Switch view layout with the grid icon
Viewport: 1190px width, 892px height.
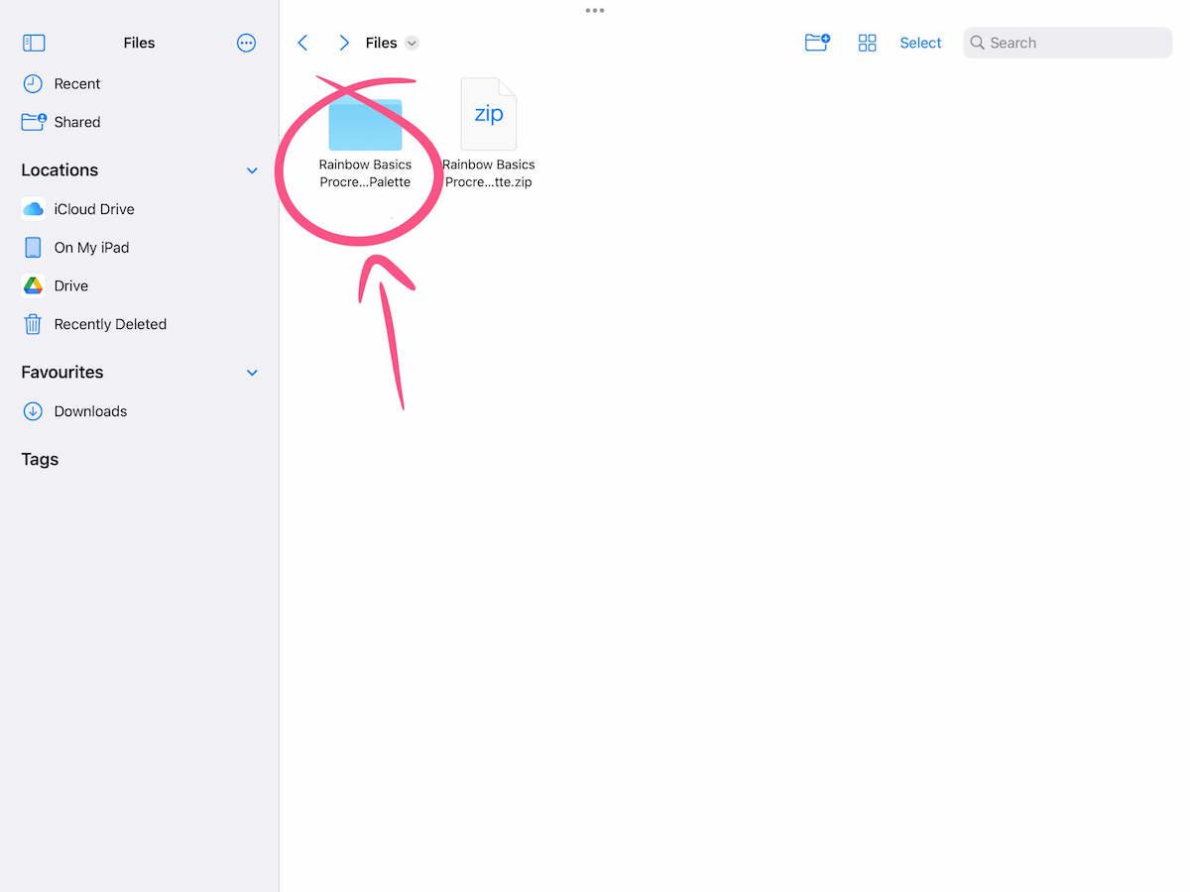tap(867, 42)
